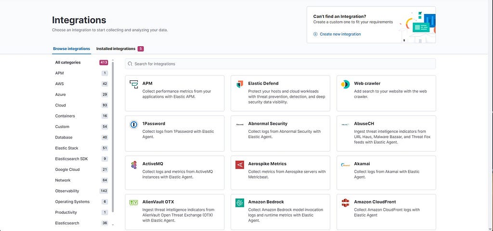Click the Network 64 count badge
This screenshot has width=493, height=231.
point(104,180)
